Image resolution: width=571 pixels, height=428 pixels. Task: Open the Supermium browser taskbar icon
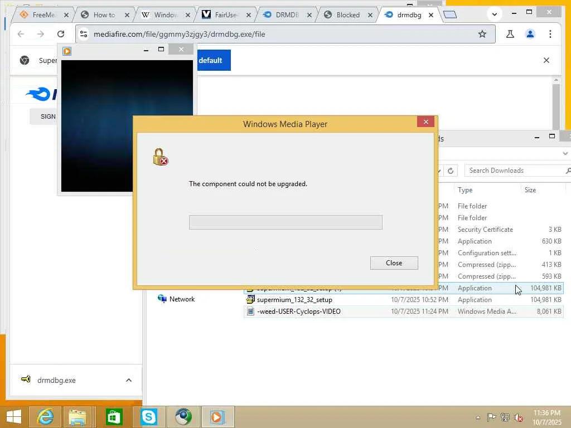click(x=183, y=417)
